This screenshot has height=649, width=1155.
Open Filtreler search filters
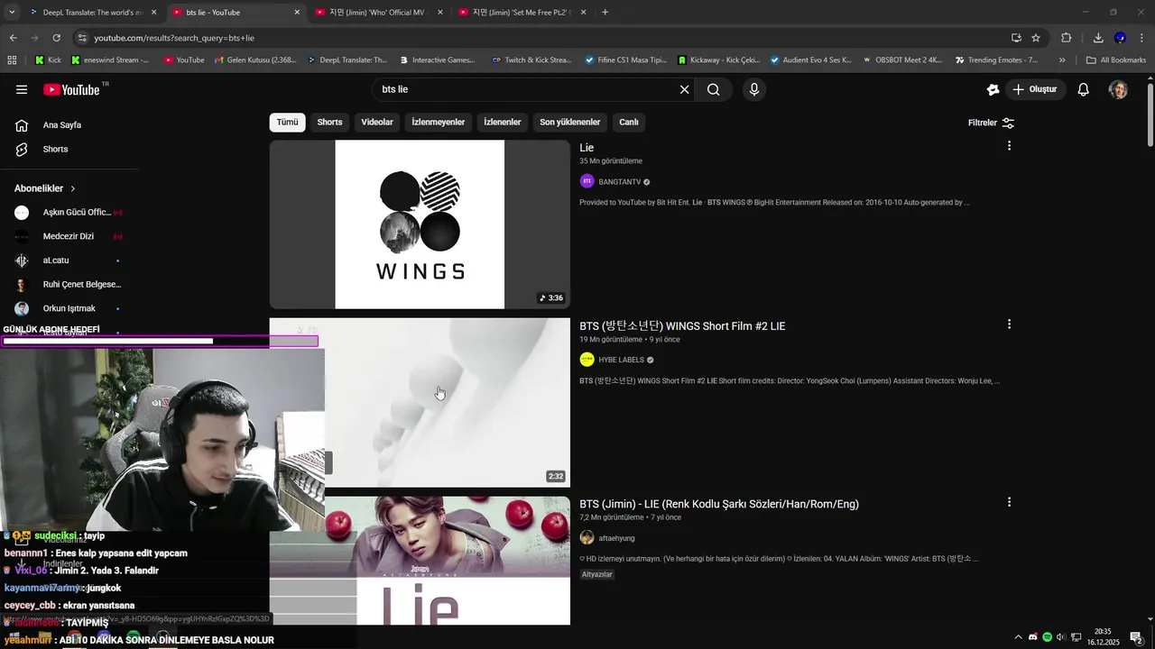click(x=991, y=123)
